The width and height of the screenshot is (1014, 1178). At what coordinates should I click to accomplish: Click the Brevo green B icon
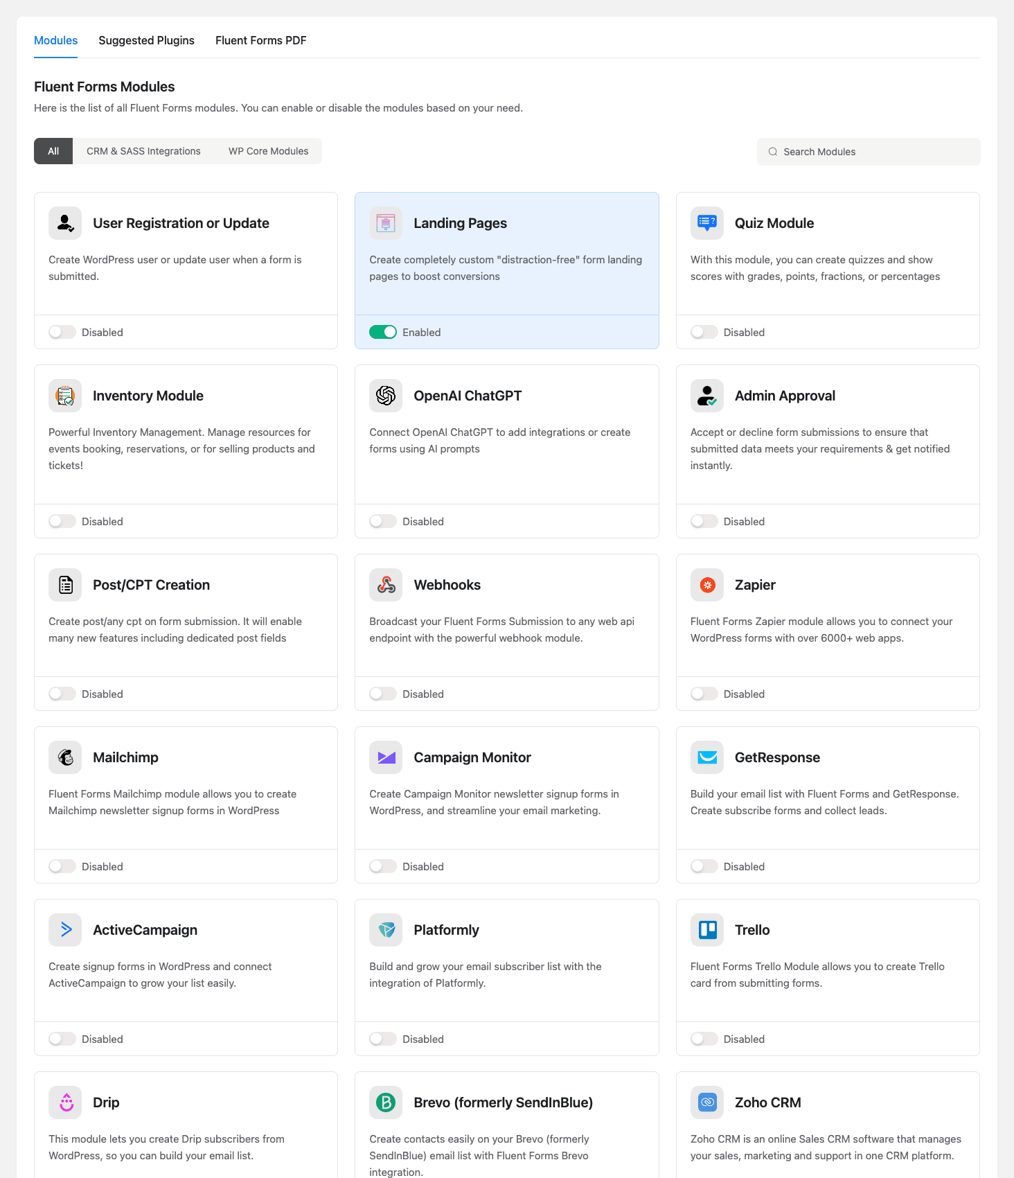[x=386, y=1102]
